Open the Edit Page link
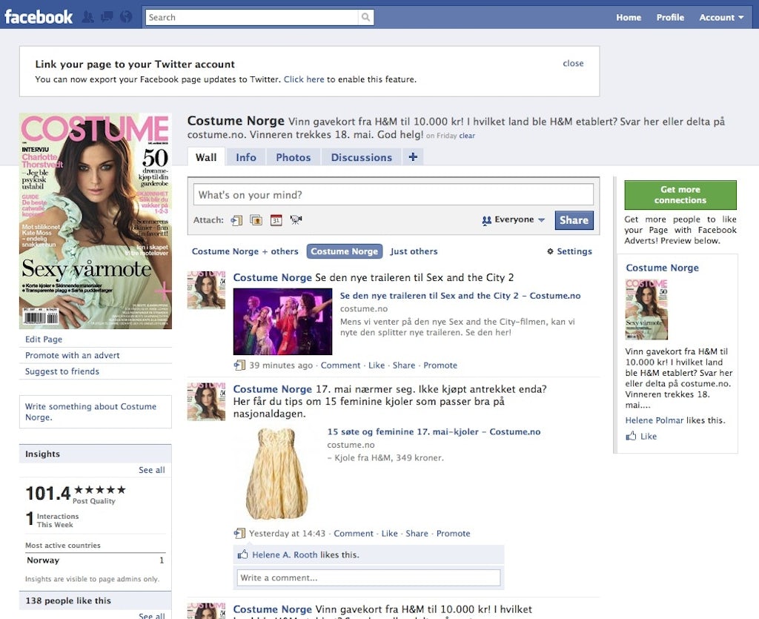 [x=44, y=340]
